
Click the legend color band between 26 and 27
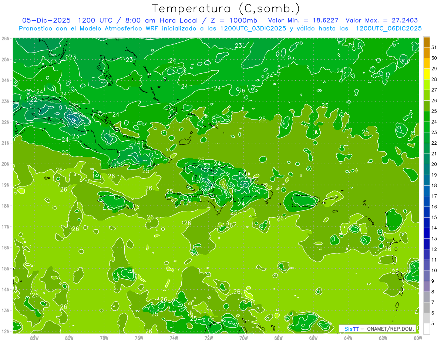427,95
